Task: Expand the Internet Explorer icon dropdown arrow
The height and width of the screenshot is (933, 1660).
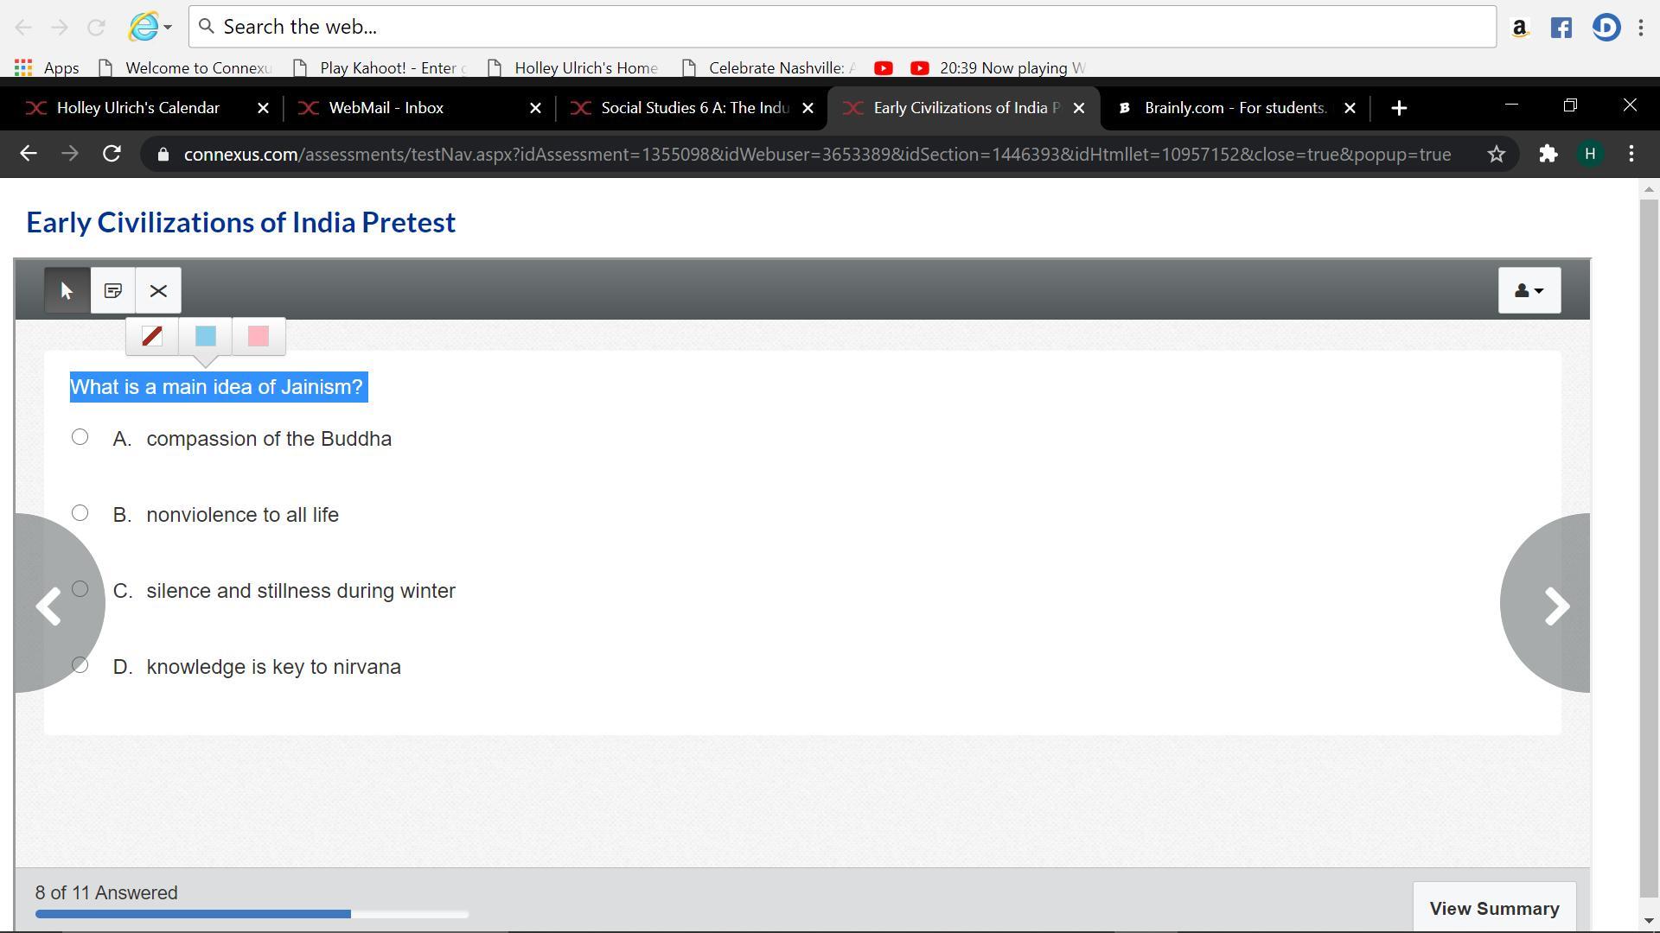Action: [x=168, y=27]
